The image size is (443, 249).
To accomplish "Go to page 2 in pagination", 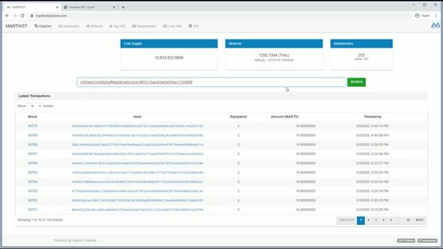I will 368,220.
